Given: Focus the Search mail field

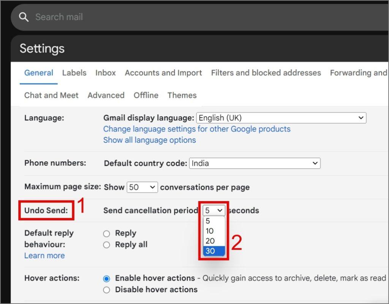Looking at the screenshot, I should (x=199, y=17).
